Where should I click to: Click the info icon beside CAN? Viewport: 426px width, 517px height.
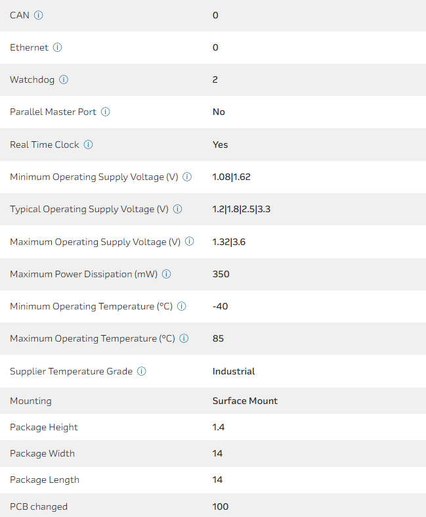click(38, 15)
